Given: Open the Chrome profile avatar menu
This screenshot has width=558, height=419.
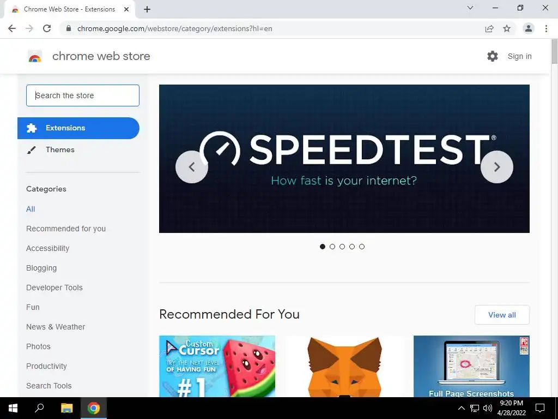Looking at the screenshot, I should pos(529,28).
